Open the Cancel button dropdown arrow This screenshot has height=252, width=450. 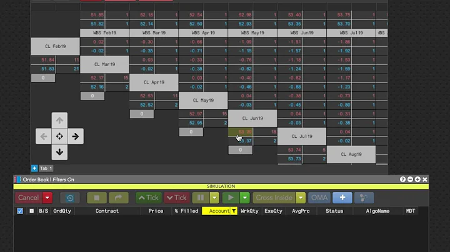(x=47, y=198)
